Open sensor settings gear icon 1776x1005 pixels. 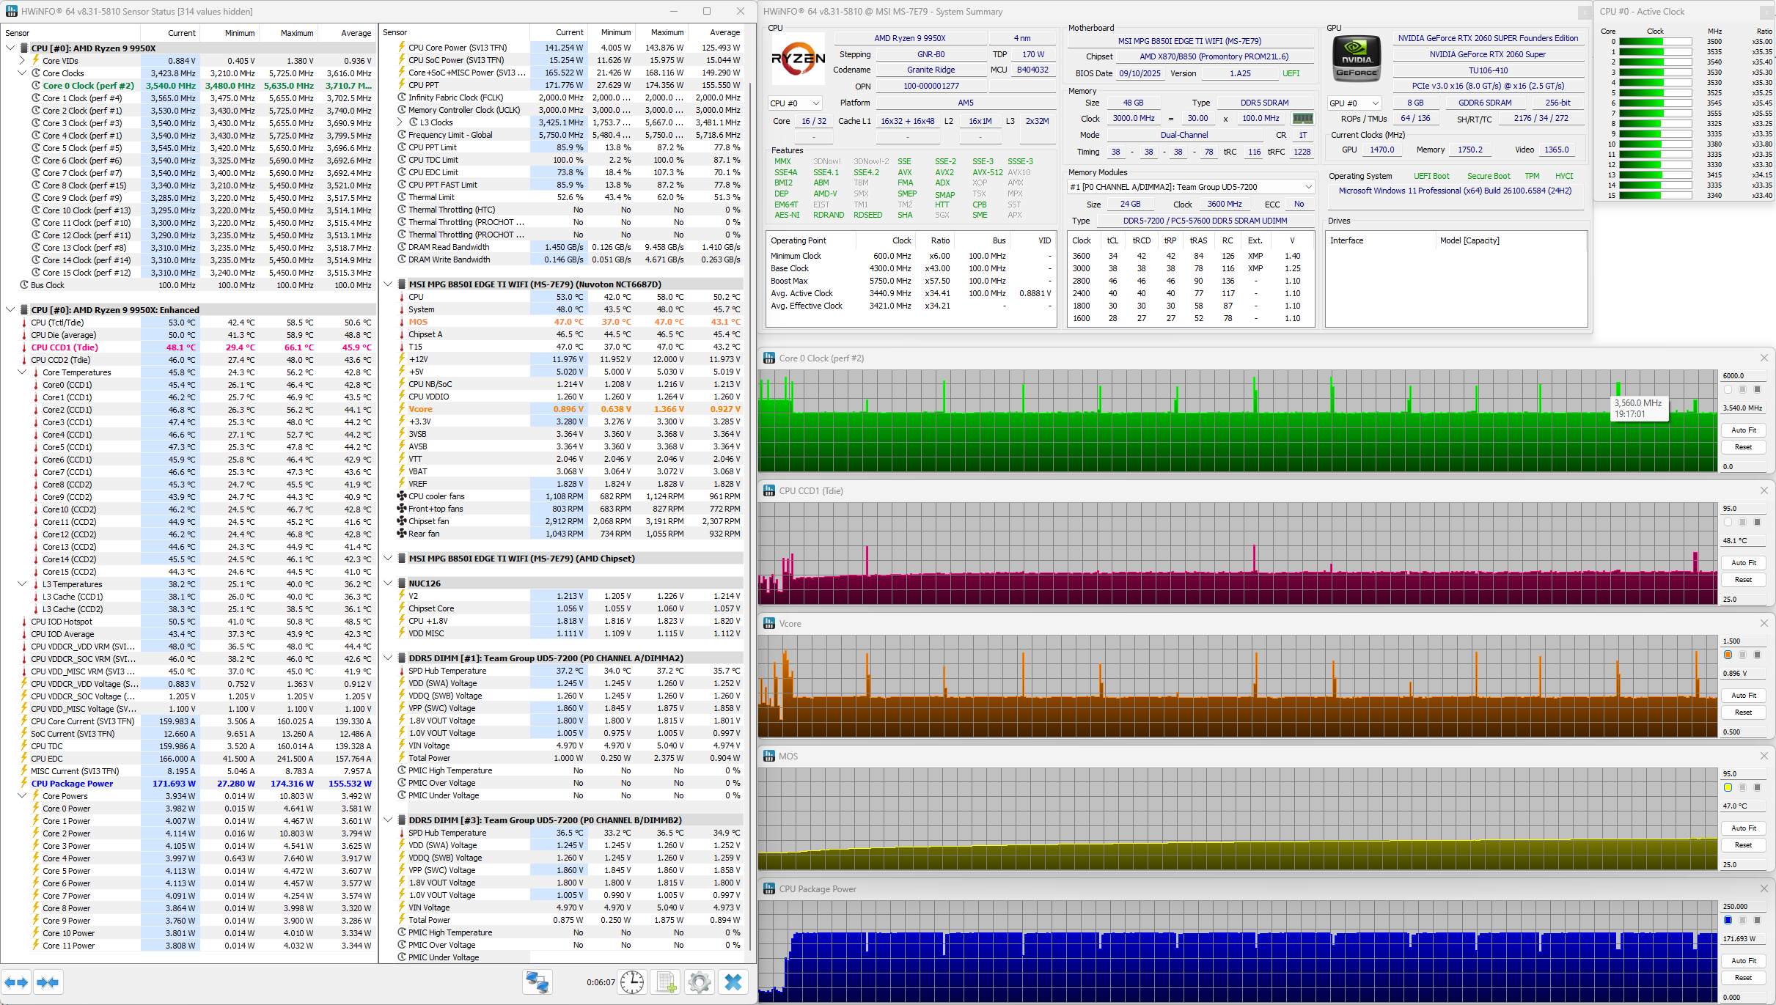click(700, 982)
